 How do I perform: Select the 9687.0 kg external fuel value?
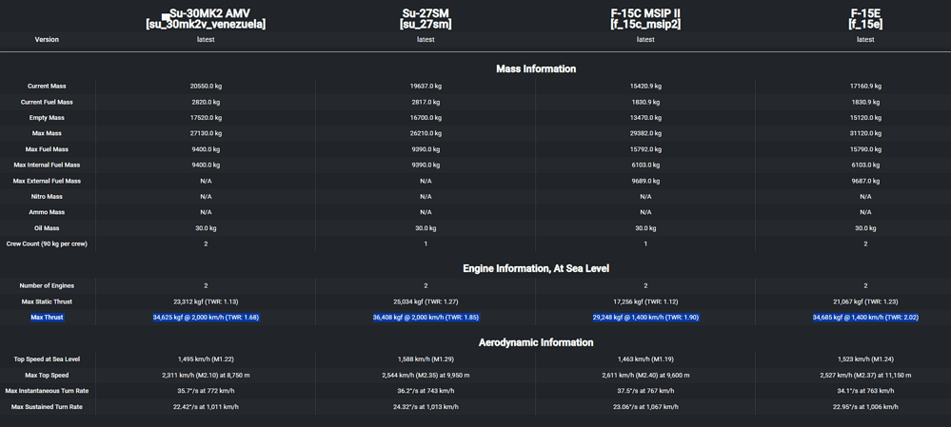[x=865, y=181]
